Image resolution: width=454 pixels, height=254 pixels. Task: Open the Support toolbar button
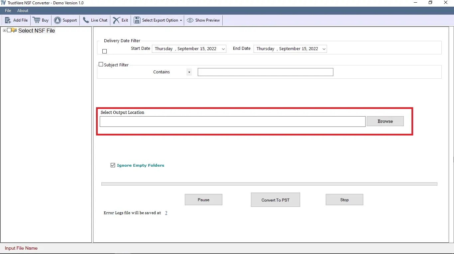(x=65, y=20)
